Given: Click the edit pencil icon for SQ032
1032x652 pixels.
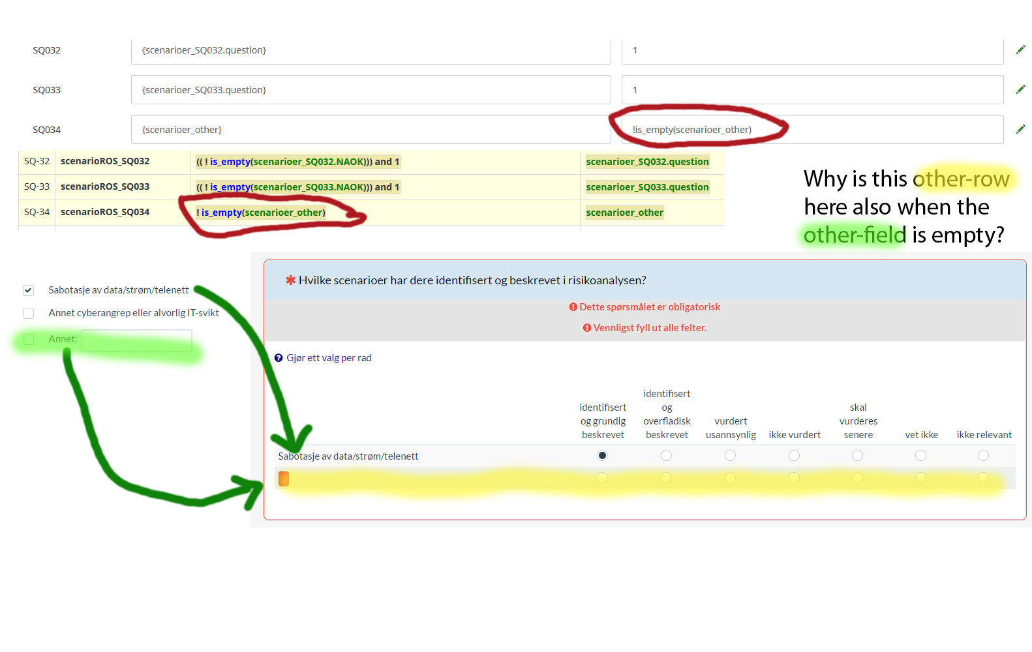Looking at the screenshot, I should (x=1020, y=50).
